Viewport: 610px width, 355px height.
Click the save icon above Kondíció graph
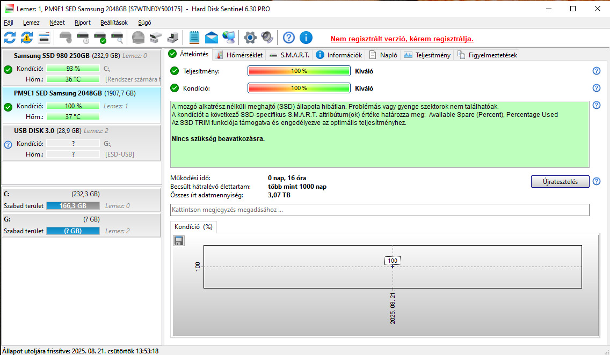point(179,241)
